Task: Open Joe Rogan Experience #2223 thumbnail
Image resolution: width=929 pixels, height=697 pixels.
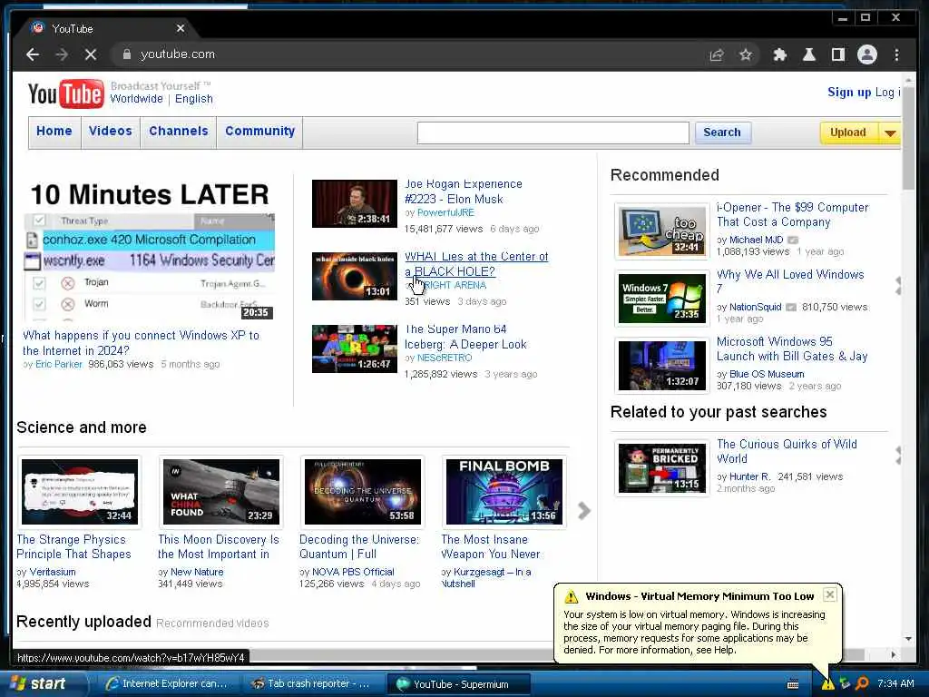Action: pos(355,203)
